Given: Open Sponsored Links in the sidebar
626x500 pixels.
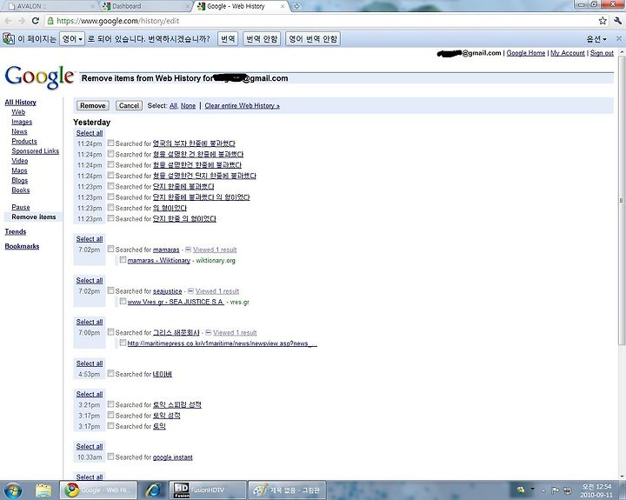Looking at the screenshot, I should 35,151.
